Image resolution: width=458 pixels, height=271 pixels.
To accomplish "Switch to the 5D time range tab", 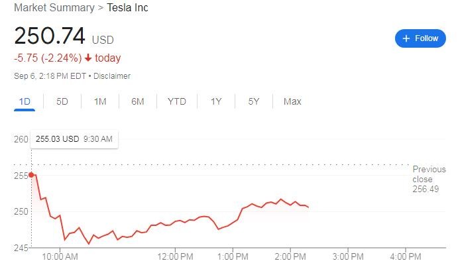I will (62, 101).
